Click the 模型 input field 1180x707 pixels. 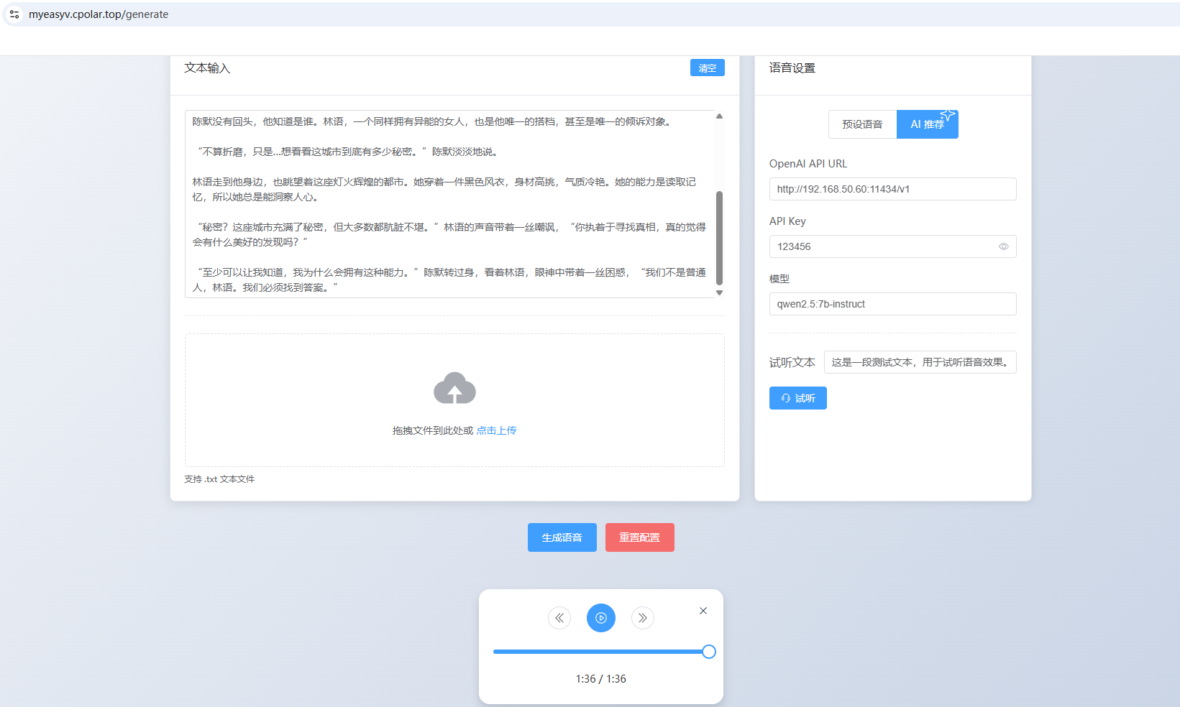[x=893, y=304]
